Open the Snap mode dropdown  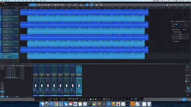(x=82, y=5)
